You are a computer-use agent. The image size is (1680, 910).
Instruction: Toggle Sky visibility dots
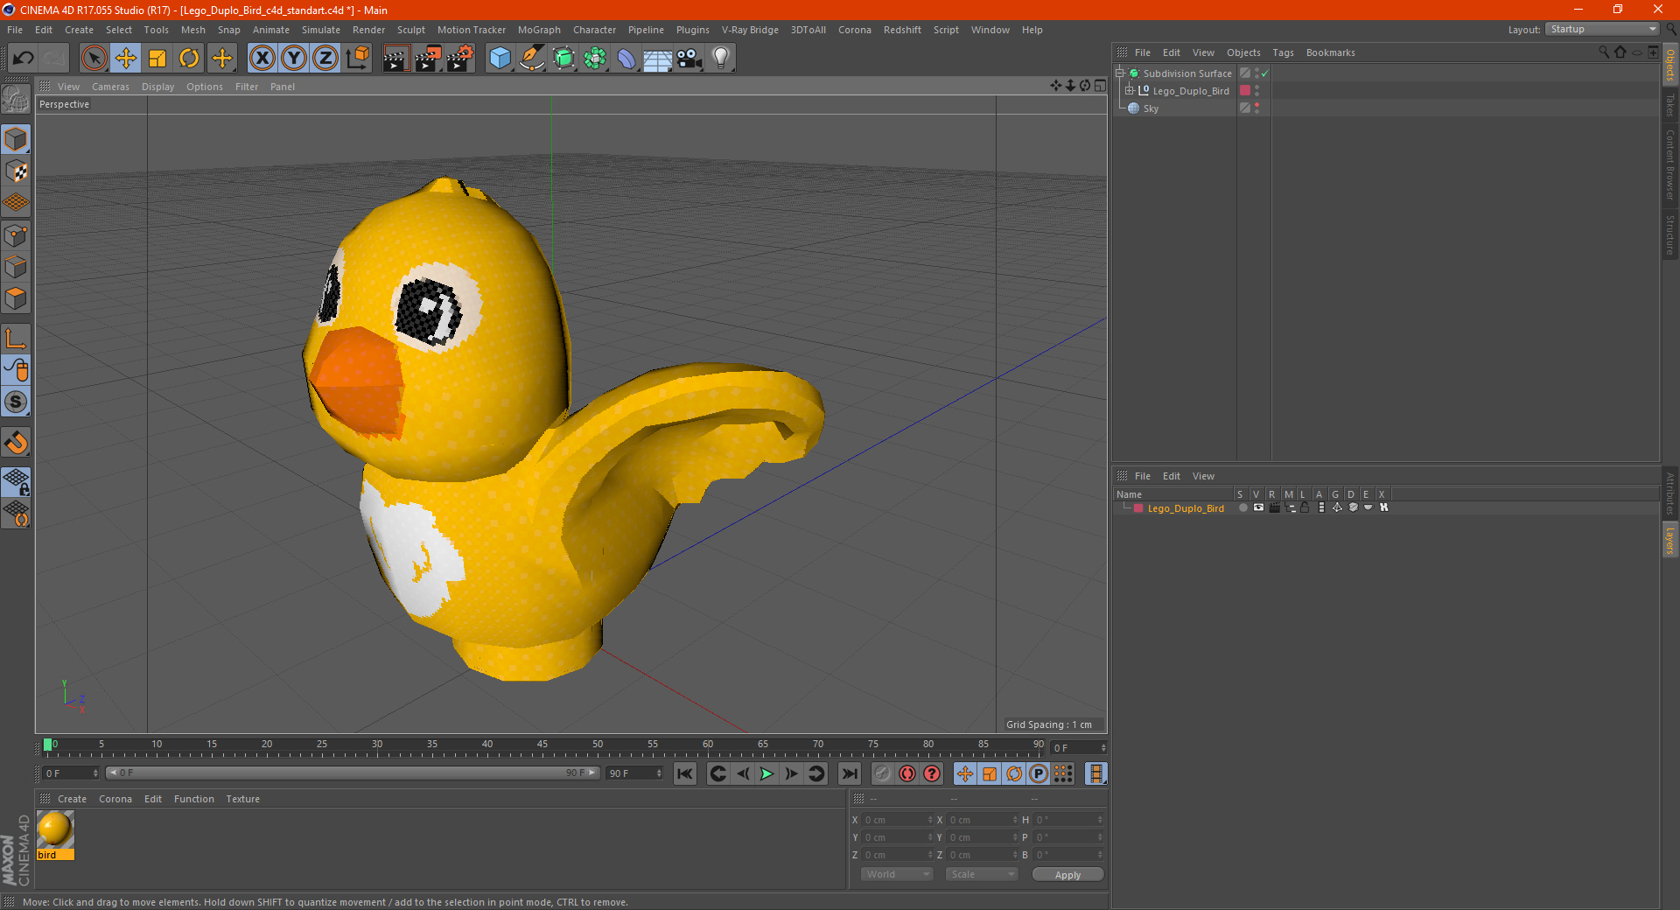[x=1257, y=108]
